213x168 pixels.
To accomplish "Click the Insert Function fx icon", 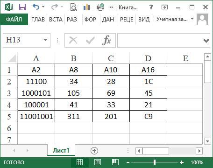I will [x=106, y=40].
